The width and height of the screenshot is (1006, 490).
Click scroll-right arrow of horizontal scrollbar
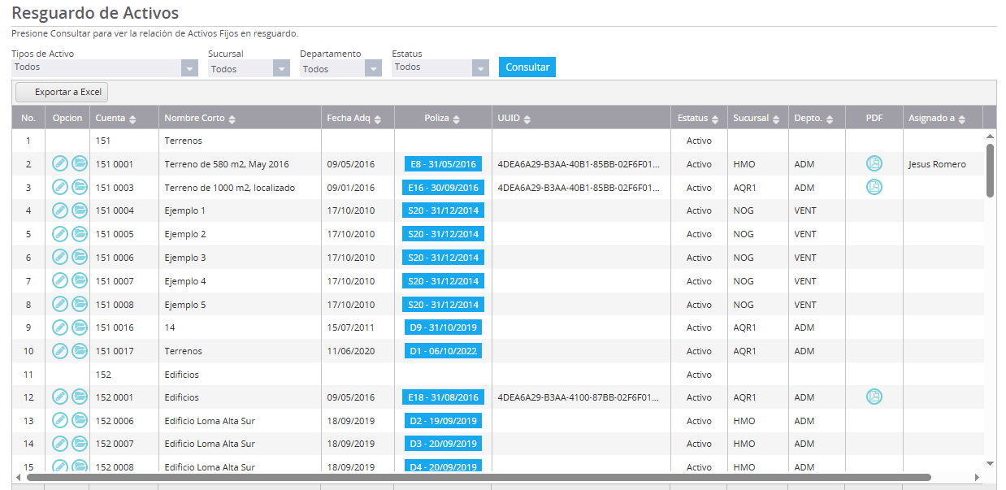click(x=978, y=477)
